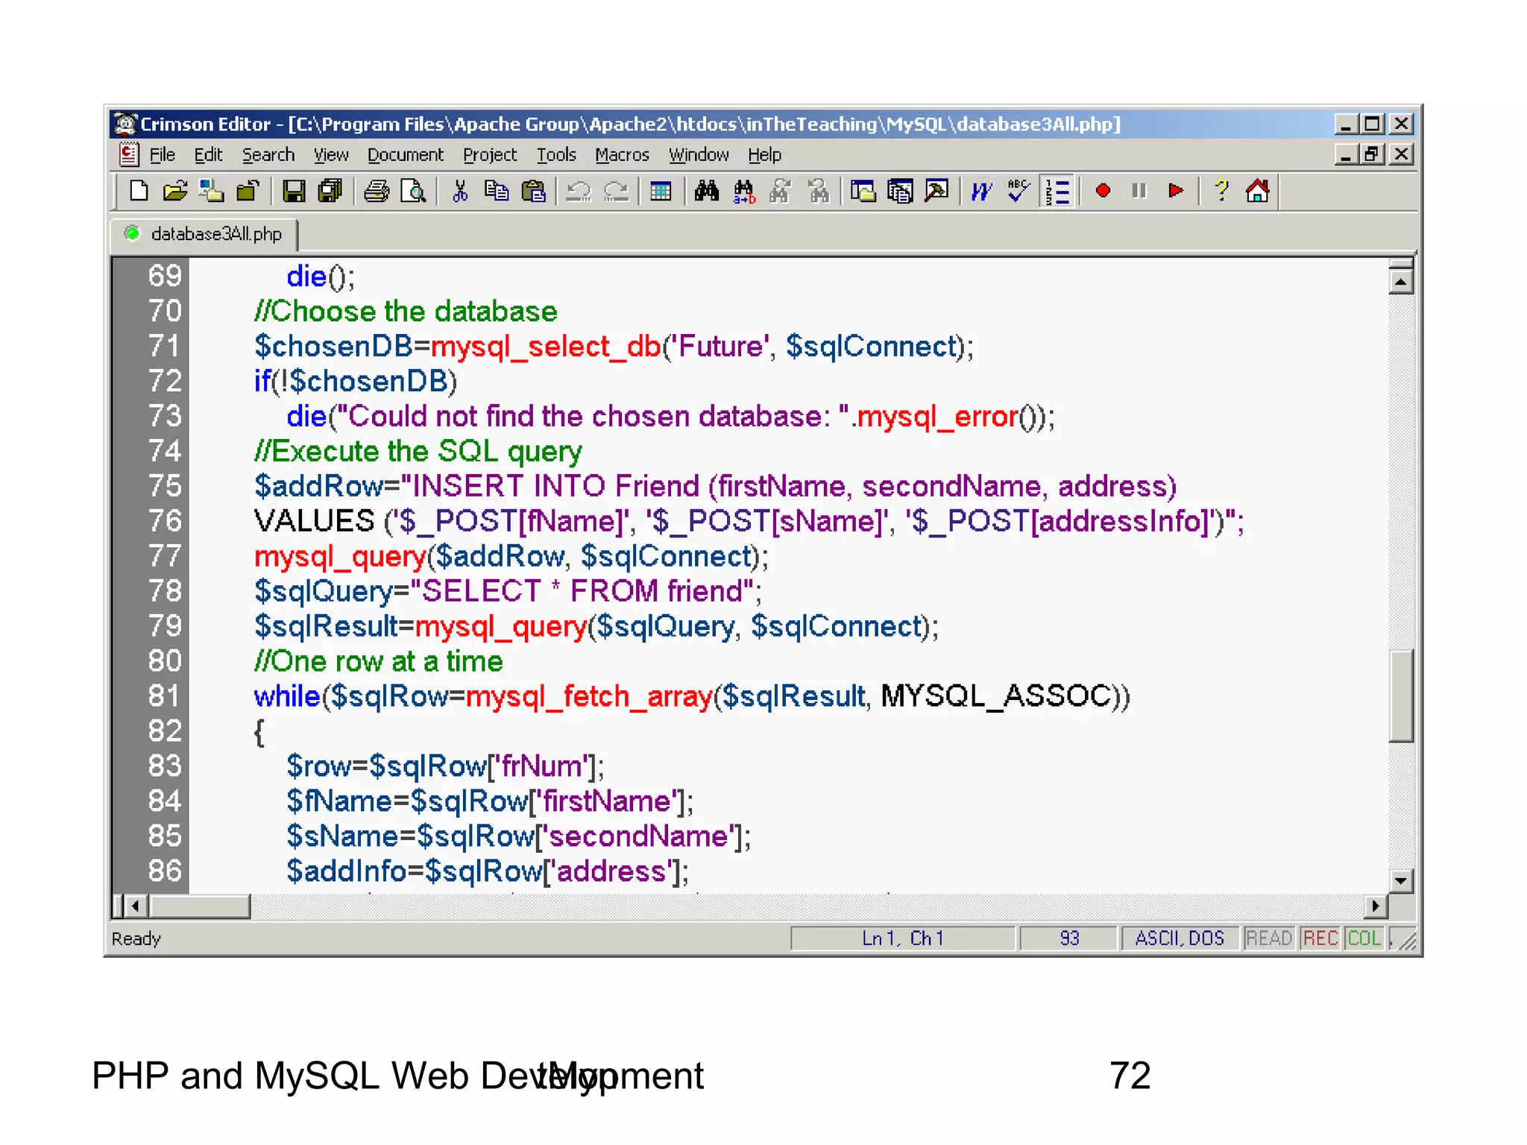Click the Close document icon with padlock folder
The image size is (1527, 1145).
coord(248,192)
